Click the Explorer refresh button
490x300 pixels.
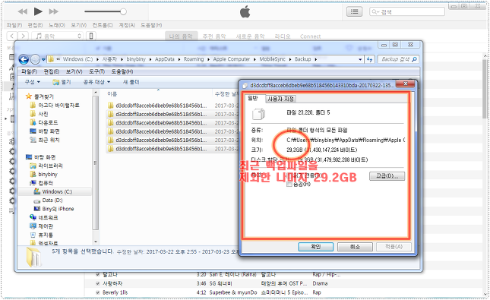coord(370,59)
